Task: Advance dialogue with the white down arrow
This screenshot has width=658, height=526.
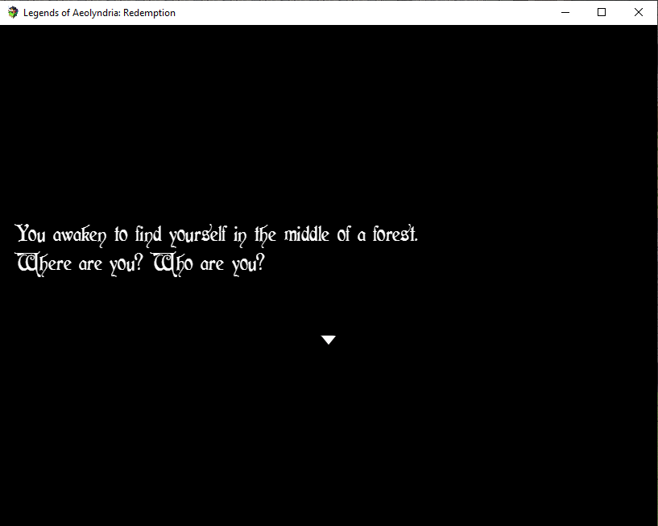Action: coord(329,340)
